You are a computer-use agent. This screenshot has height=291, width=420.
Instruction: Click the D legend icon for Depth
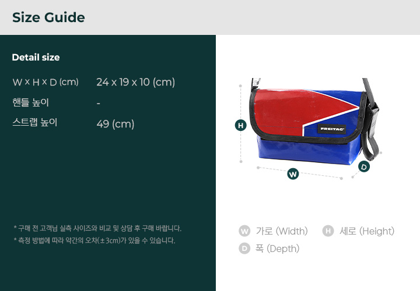point(244,249)
